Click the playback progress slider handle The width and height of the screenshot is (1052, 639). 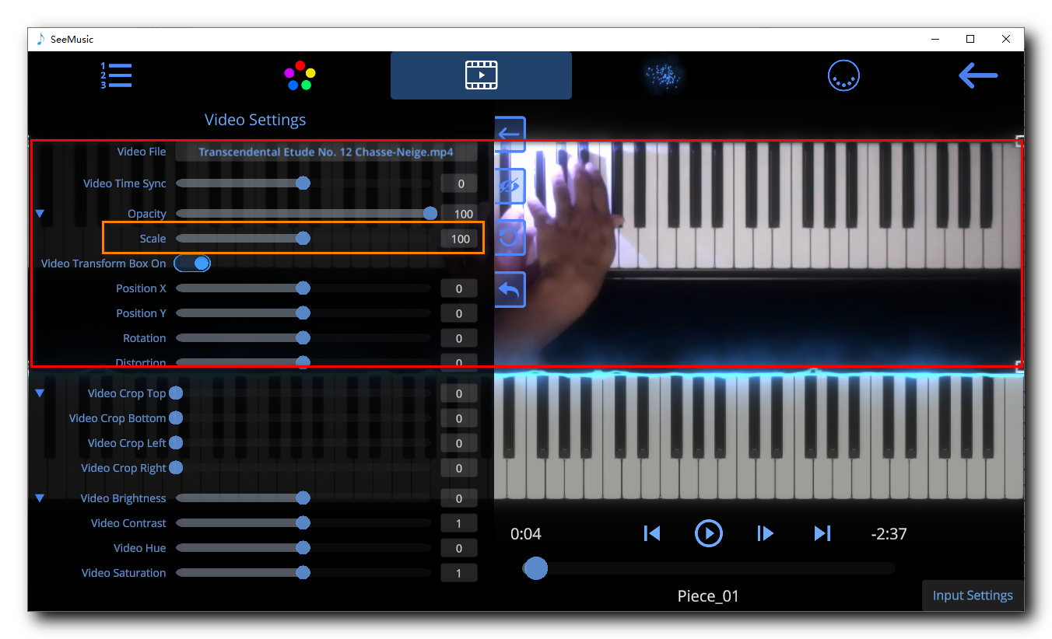[x=535, y=568]
